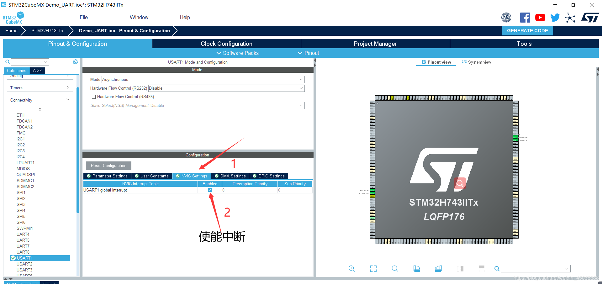Open Parameter Settings tab

pyautogui.click(x=107, y=176)
